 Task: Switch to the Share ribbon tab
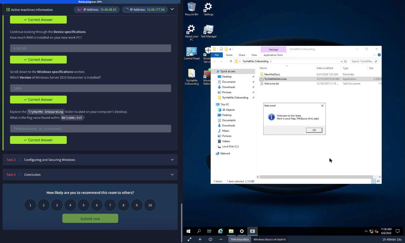242,55
